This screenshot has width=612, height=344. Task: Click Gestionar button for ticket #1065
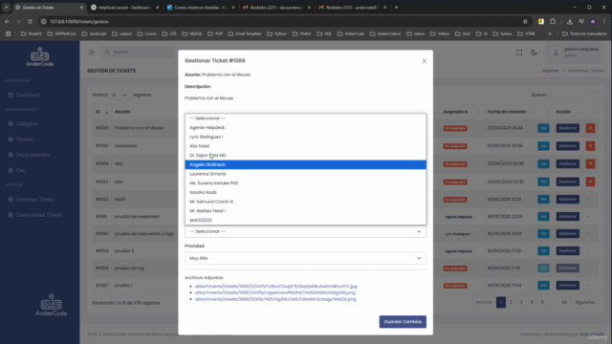click(567, 146)
